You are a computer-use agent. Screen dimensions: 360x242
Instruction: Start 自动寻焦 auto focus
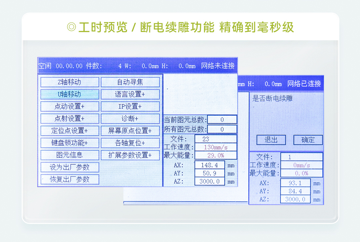(130, 82)
